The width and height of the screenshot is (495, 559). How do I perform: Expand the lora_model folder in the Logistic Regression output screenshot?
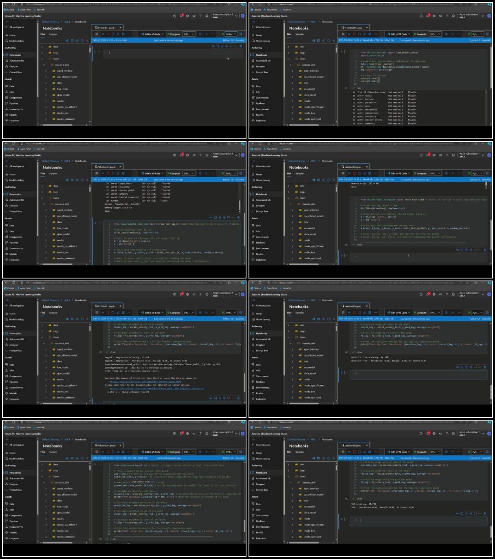(46, 367)
